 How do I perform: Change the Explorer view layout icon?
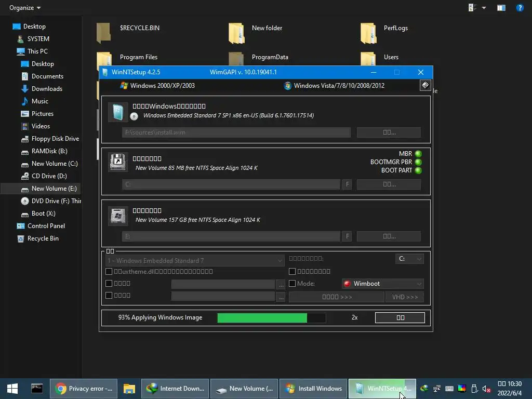pyautogui.click(x=472, y=7)
